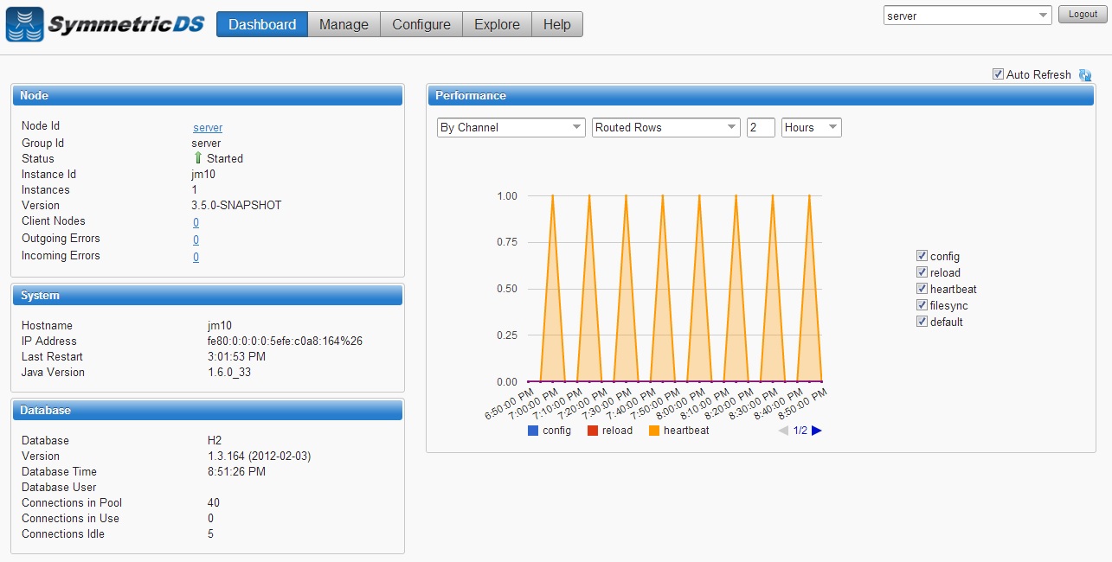Click the Performance panel header
The width and height of the screenshot is (1112, 562).
tap(762, 95)
